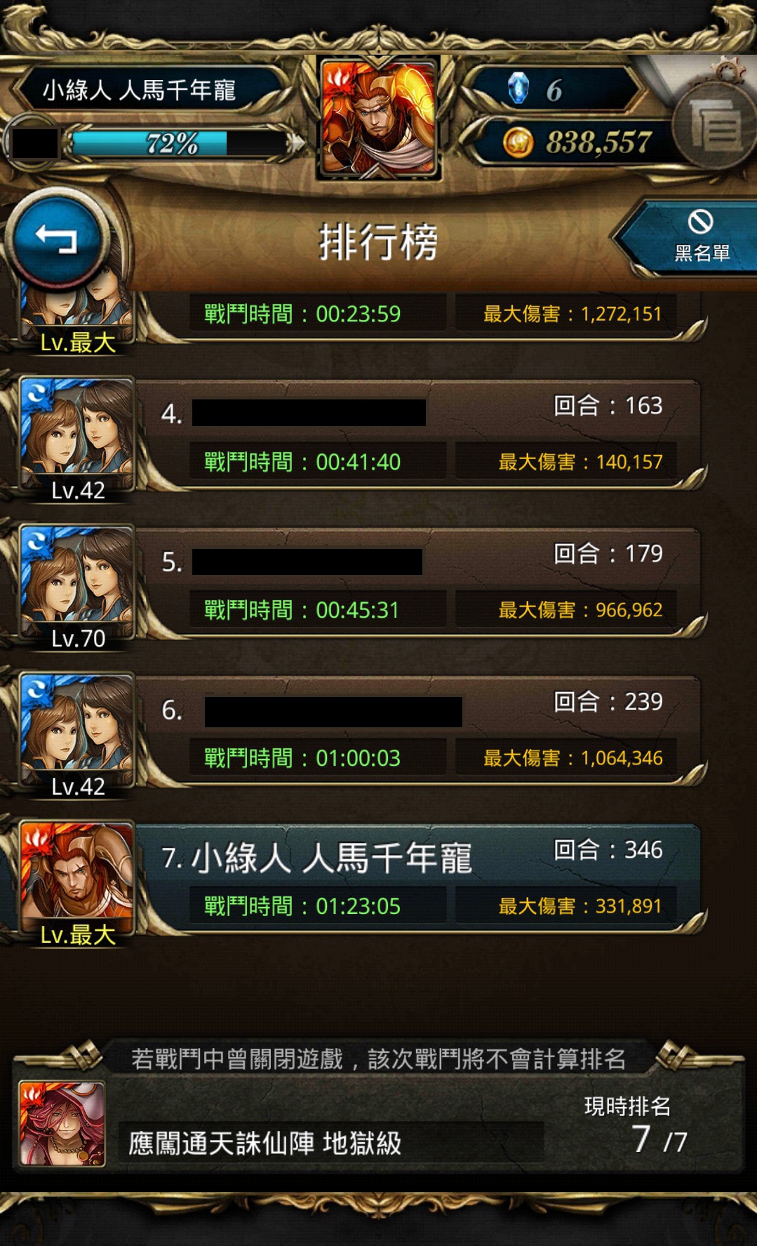This screenshot has width=757, height=1246.
Task: Tap rank 7 hero portrait icon
Action: (x=77, y=884)
